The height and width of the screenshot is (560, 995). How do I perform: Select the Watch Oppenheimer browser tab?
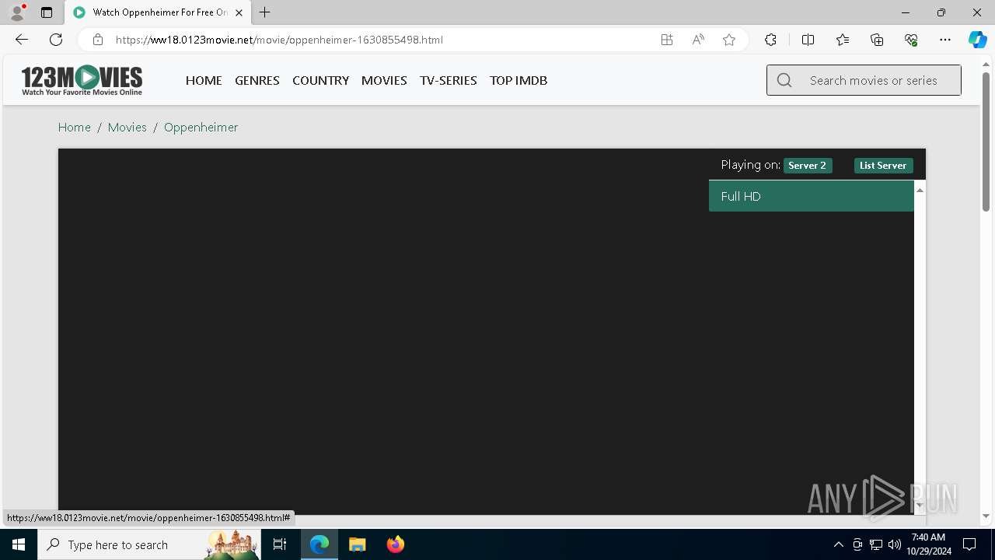coord(159,12)
